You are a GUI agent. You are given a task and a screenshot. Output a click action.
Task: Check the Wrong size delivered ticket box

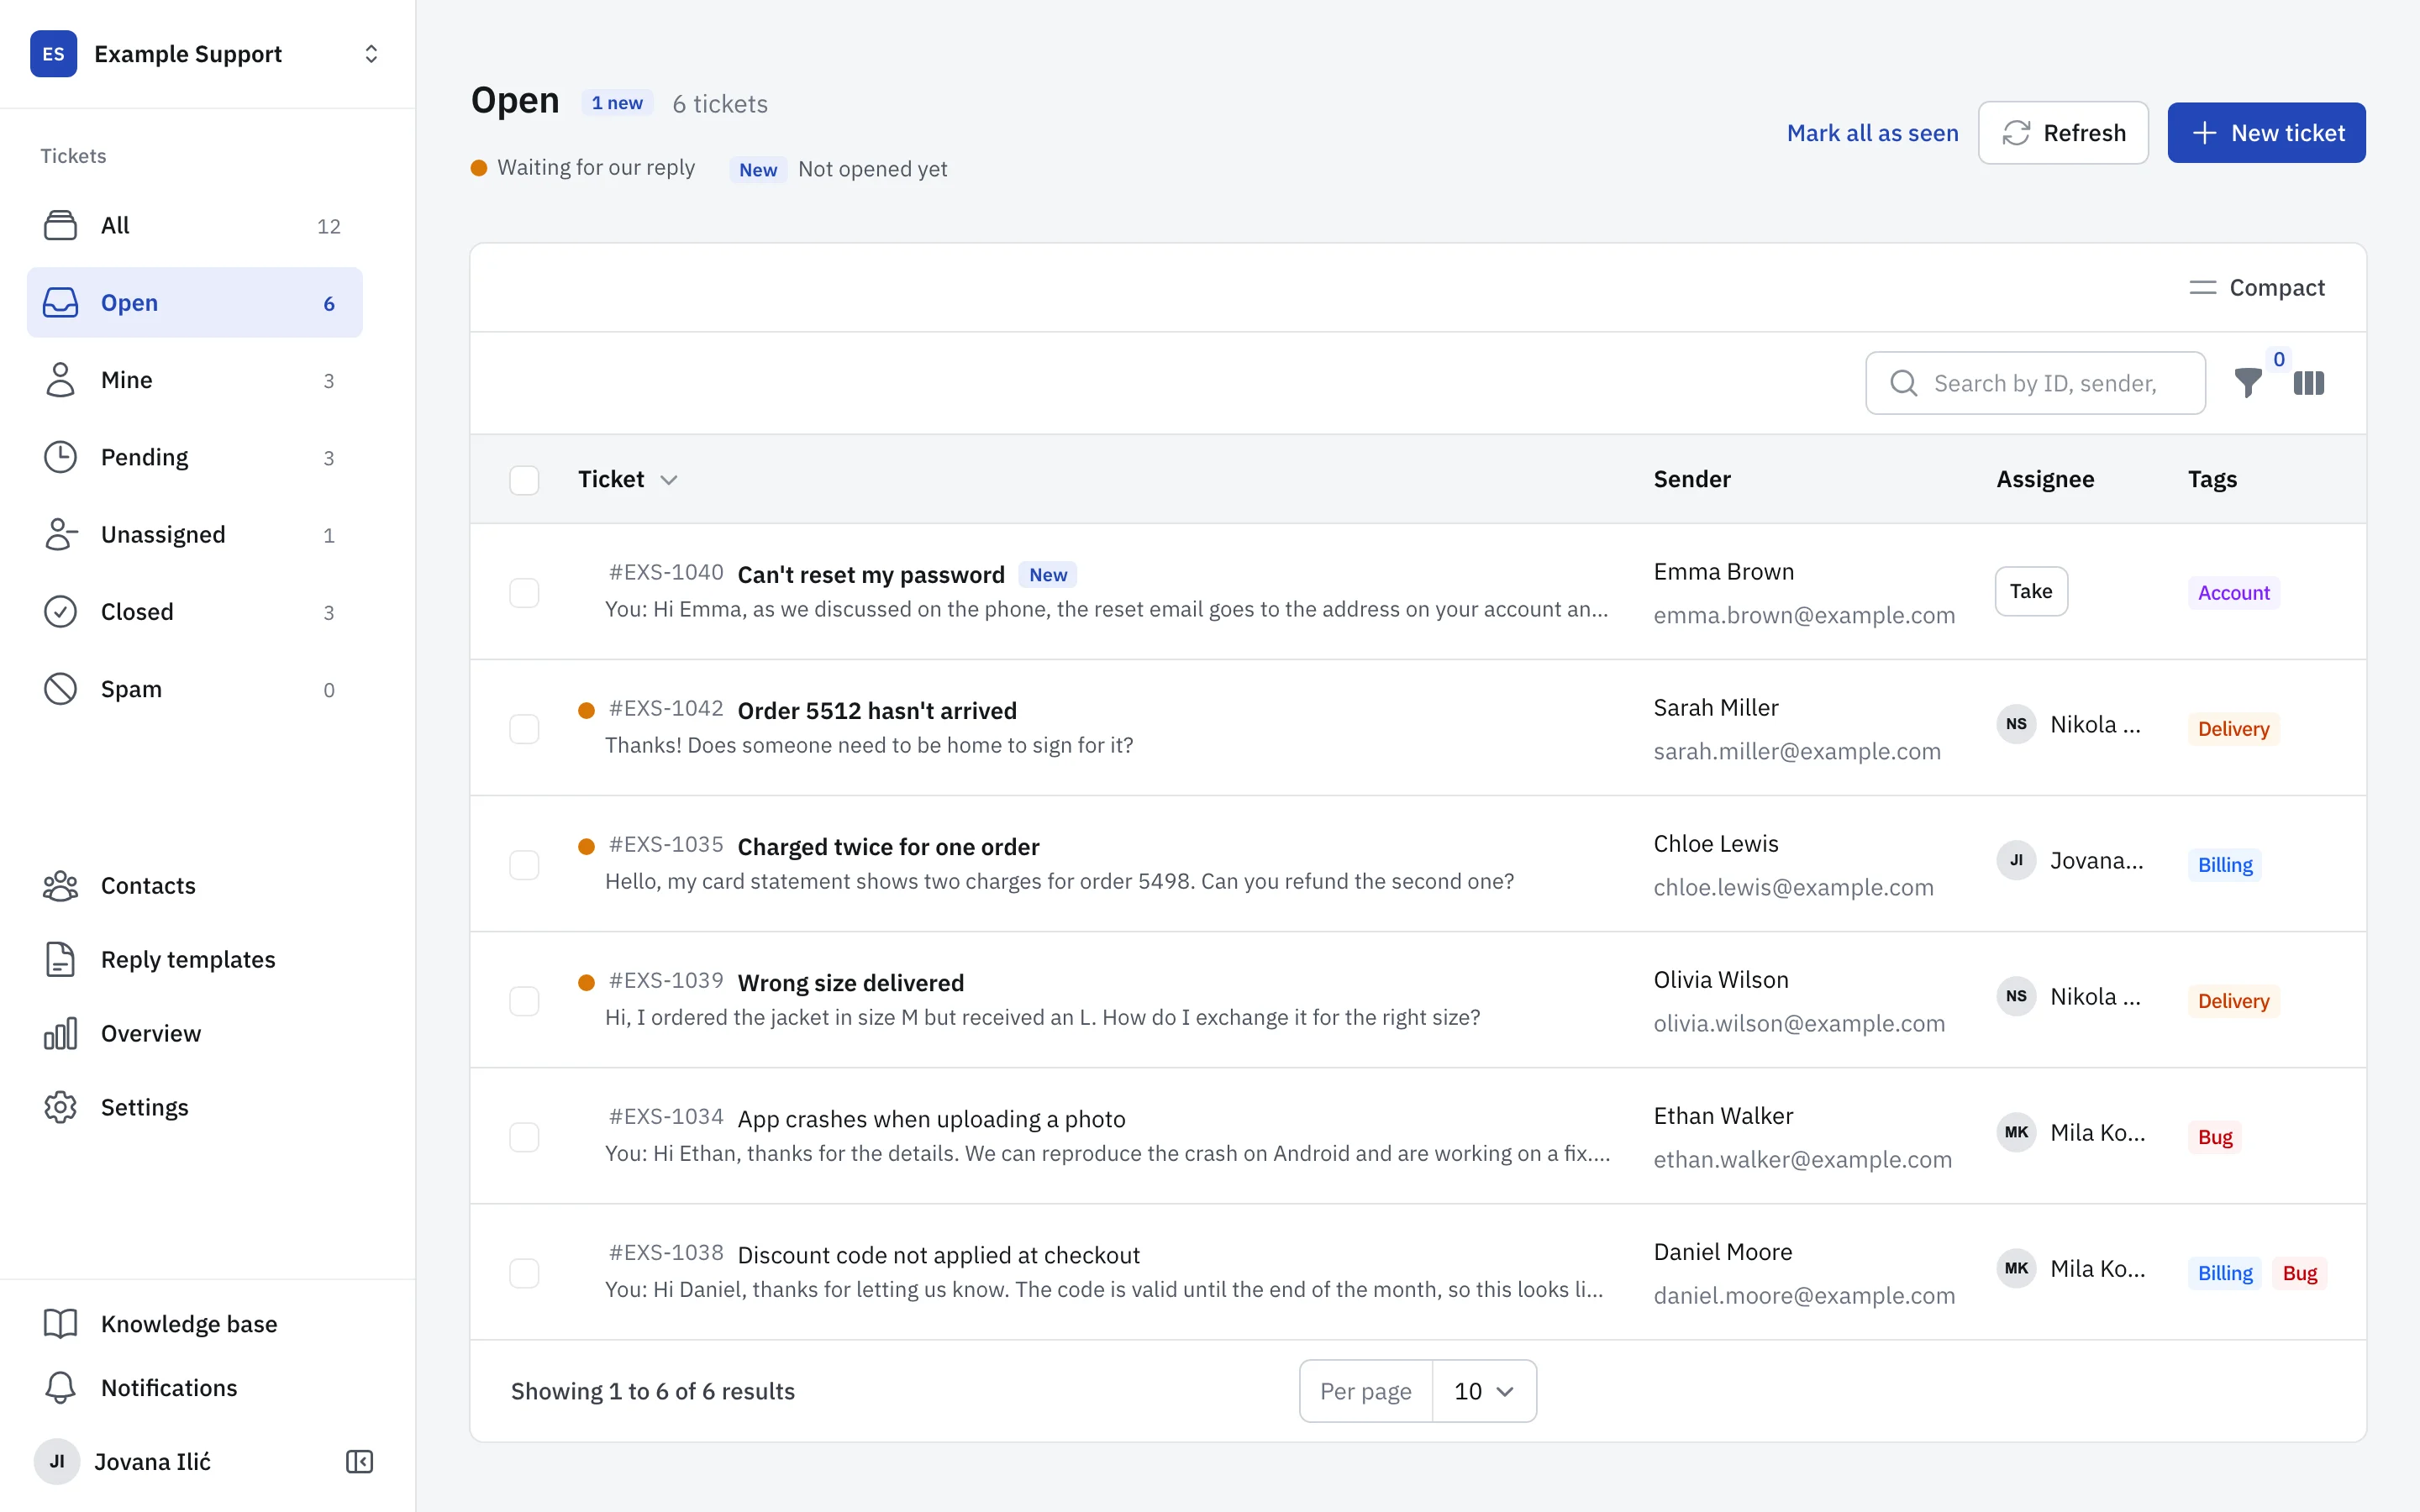coord(524,1000)
